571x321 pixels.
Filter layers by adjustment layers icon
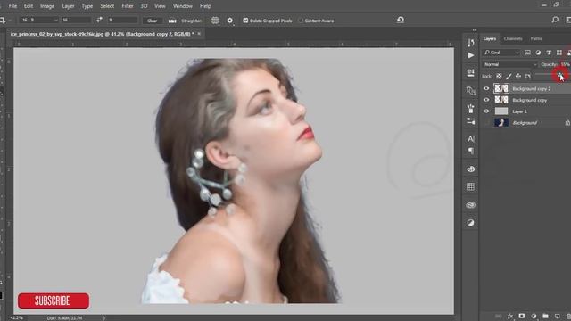point(538,53)
